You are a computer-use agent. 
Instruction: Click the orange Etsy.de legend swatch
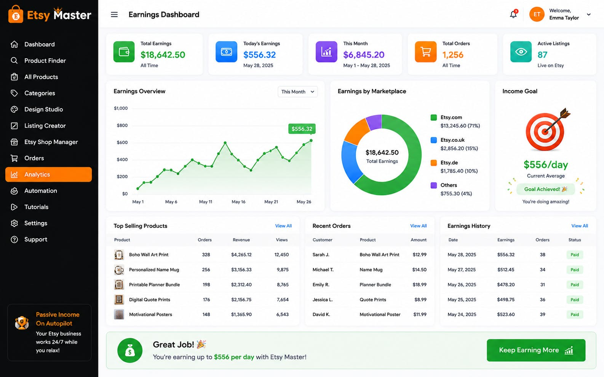click(433, 163)
